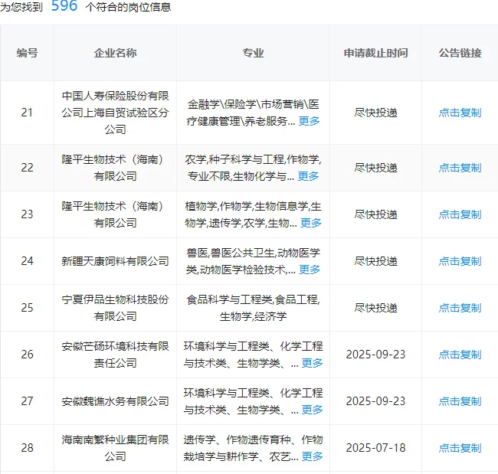Click 尽快投递 in row 25
This screenshot has height=474, width=498.
(375, 308)
